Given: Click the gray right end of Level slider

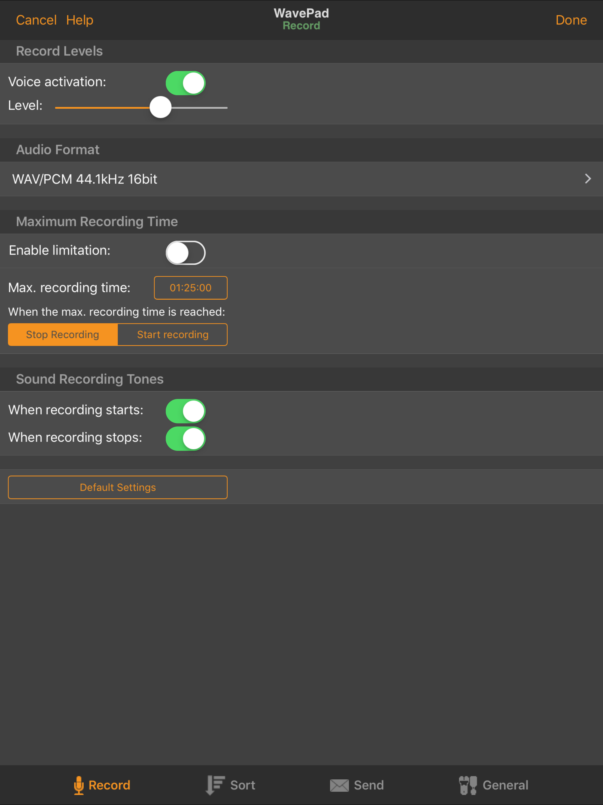Looking at the screenshot, I should click(x=199, y=108).
